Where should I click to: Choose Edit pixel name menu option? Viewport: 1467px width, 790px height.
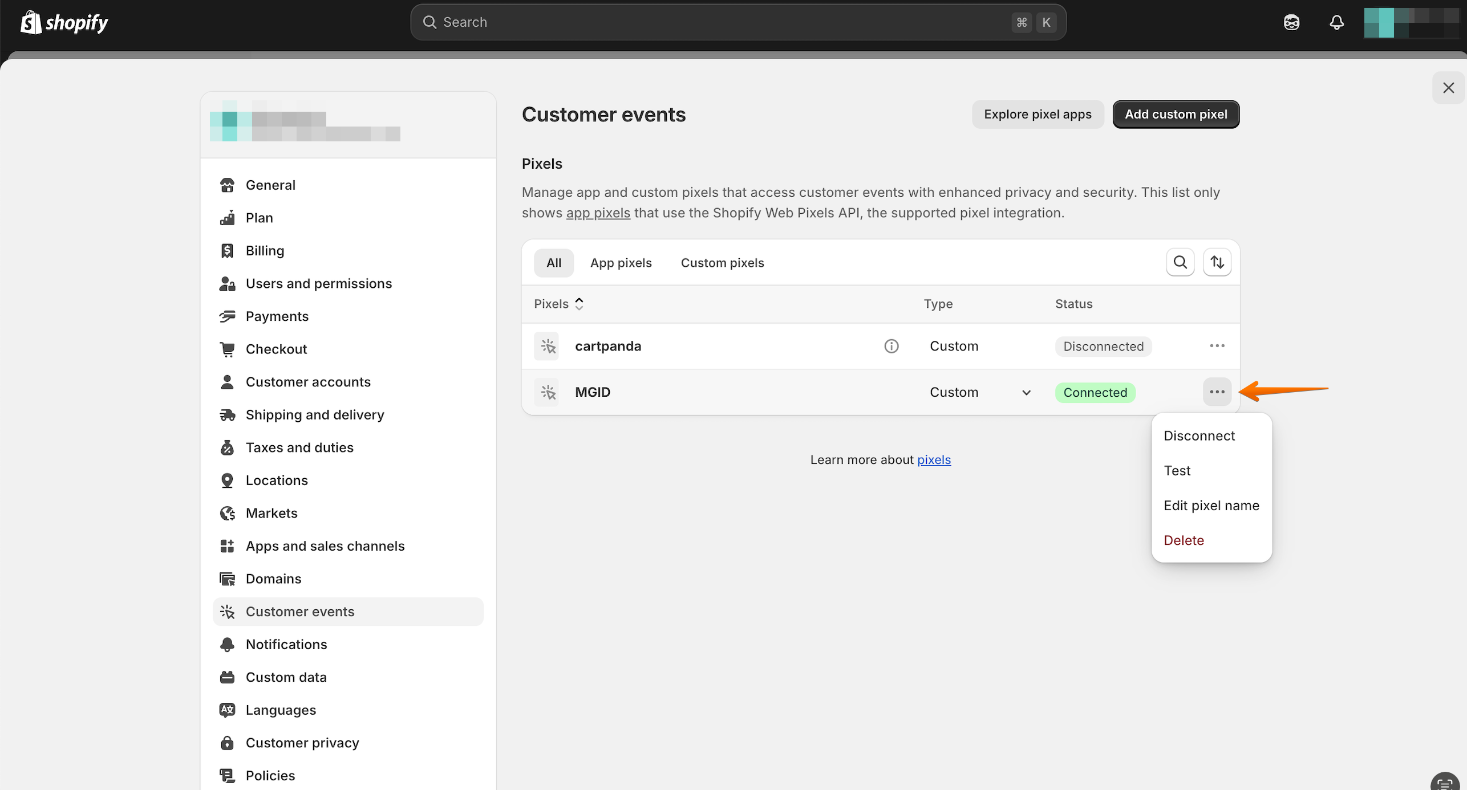pos(1211,506)
